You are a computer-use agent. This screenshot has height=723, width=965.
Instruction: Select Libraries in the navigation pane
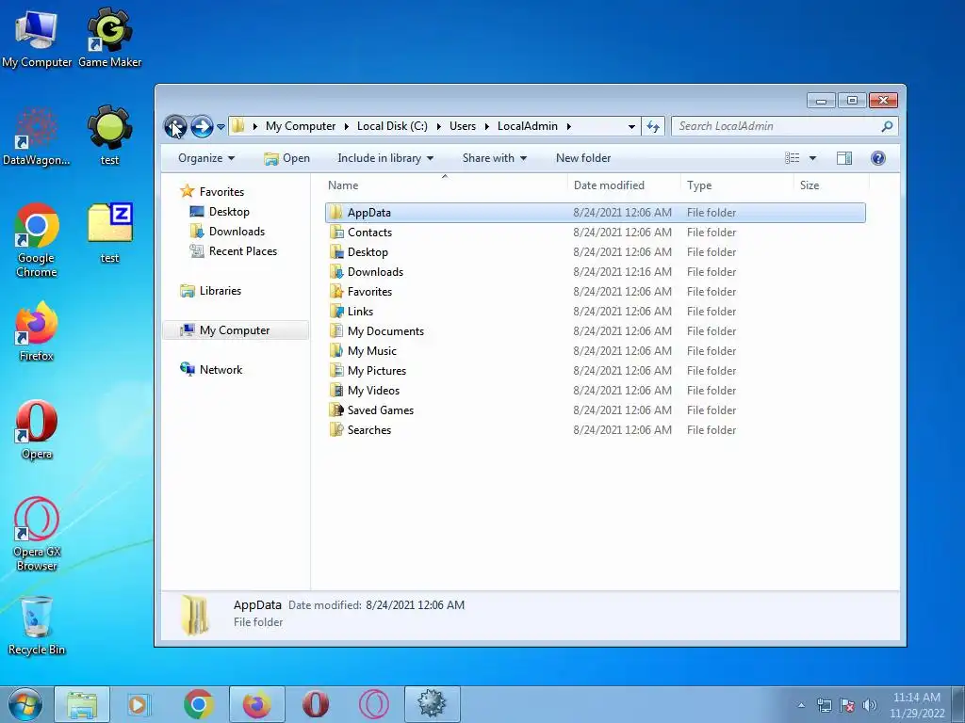(210, 291)
